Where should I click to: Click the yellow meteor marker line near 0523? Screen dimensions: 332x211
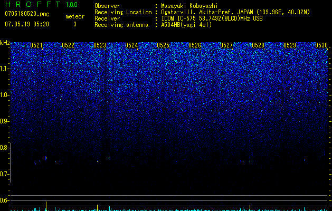pyautogui.click(x=97, y=208)
